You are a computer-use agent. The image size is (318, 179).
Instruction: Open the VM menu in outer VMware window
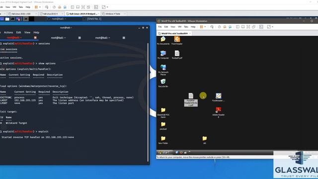tap(14, 7)
